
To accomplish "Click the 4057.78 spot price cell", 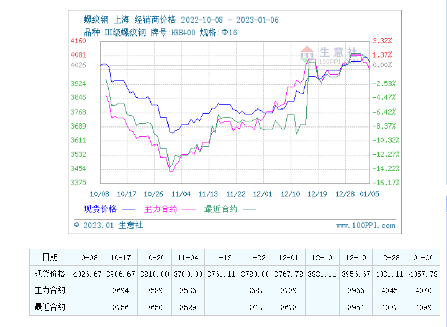I will (423, 274).
